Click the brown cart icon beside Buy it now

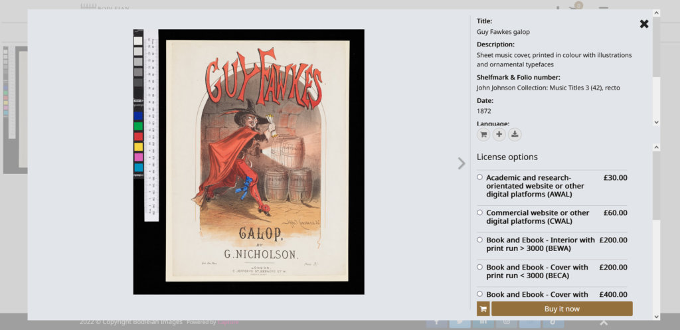pos(483,309)
